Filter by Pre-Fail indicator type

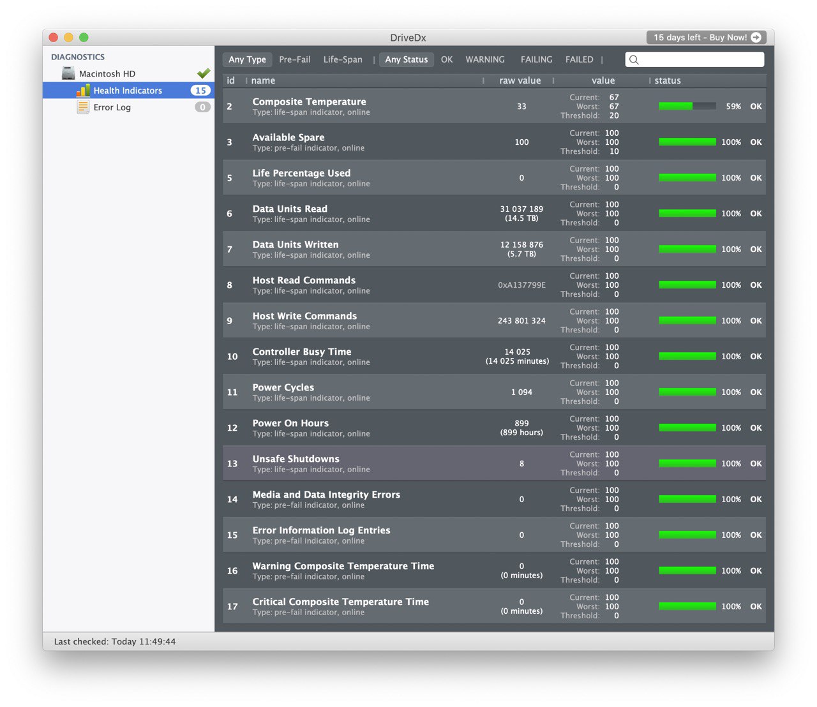tap(295, 59)
